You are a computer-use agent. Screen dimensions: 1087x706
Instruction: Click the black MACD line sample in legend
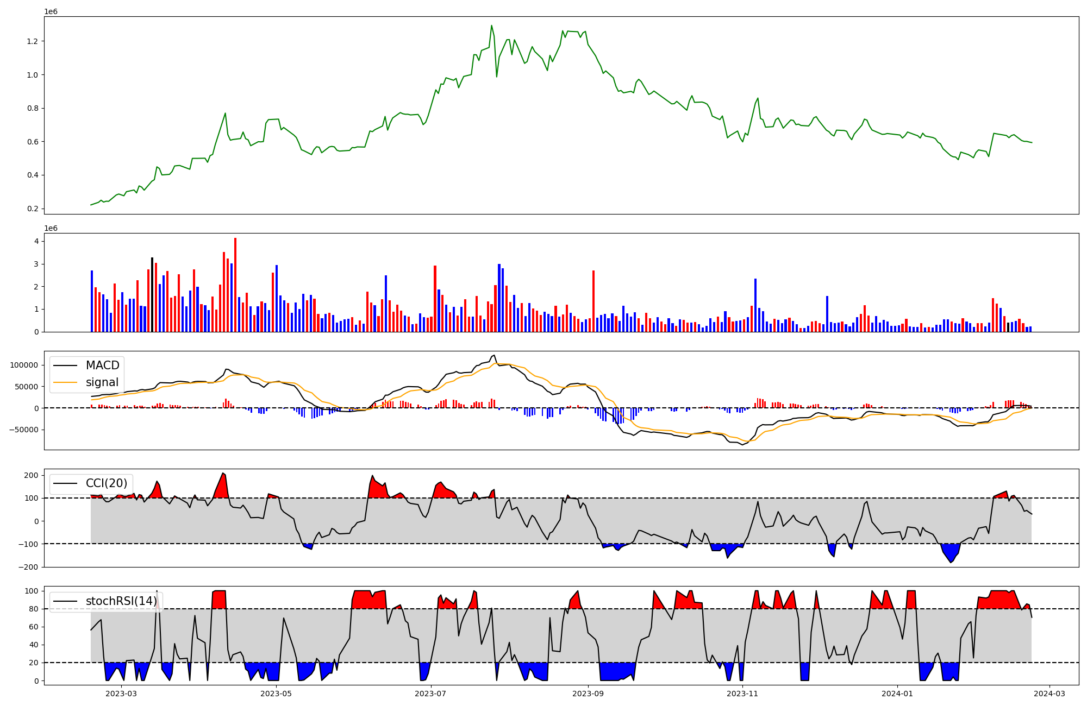[65, 365]
